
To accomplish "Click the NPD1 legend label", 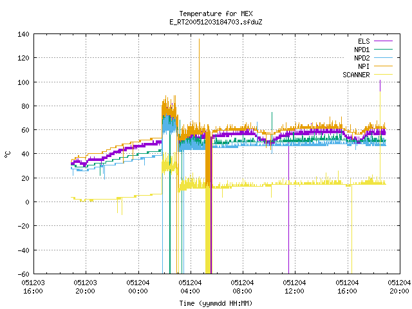I will (x=362, y=50).
